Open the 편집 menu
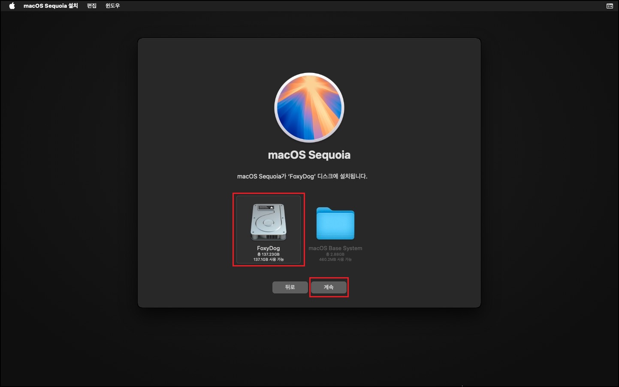619x387 pixels. coord(92,6)
